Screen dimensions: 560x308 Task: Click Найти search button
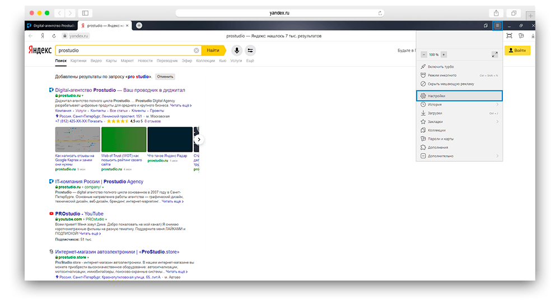pyautogui.click(x=213, y=50)
